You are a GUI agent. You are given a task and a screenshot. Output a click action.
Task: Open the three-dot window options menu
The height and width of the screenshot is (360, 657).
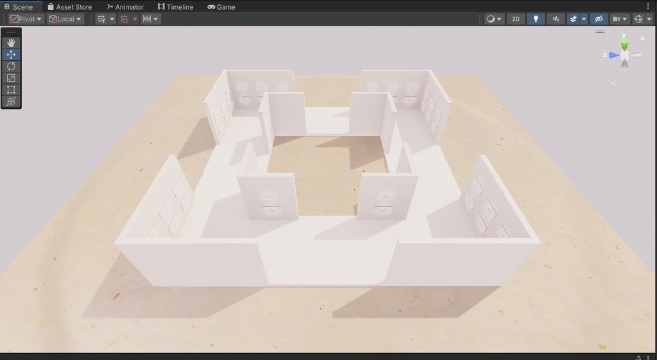(648, 6)
